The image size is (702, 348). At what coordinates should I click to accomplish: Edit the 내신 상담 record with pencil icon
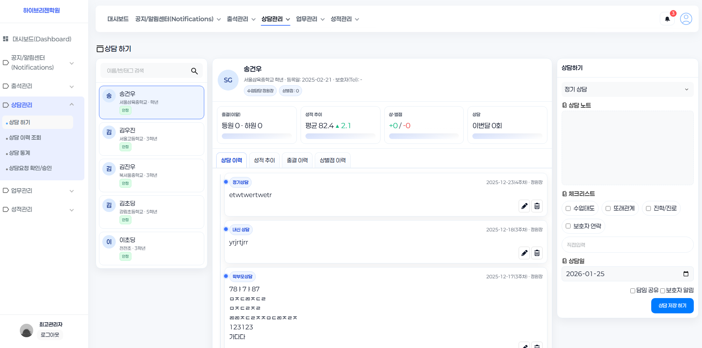(524, 253)
